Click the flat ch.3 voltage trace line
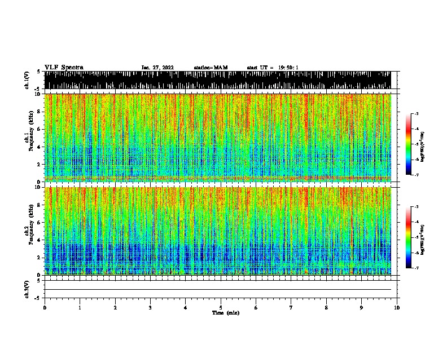Image resolution: width=447 pixels, height=345 pixels. click(x=217, y=290)
